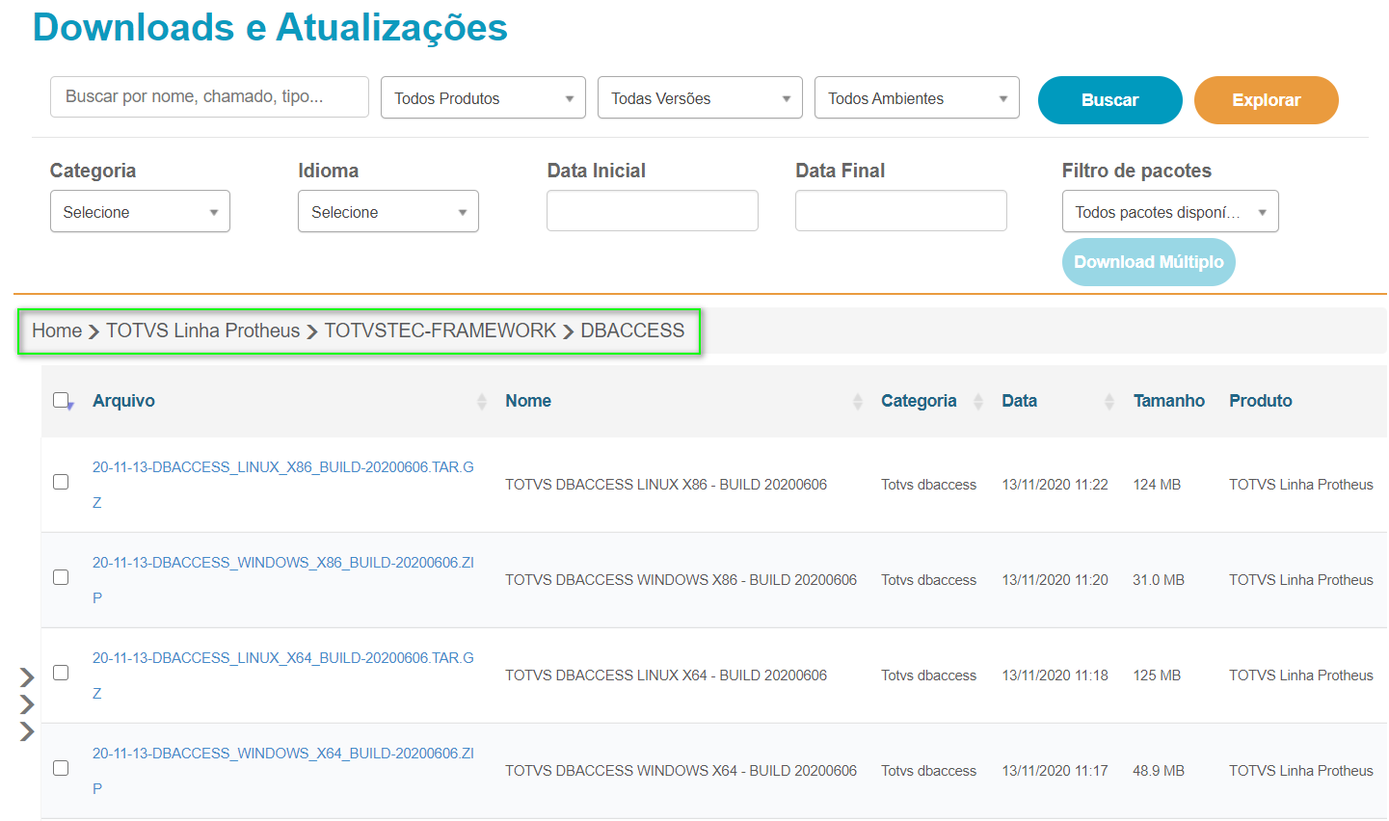1389x821 pixels.
Task: Open the DBACCESS_WINDOWS_X64 ZIP file link
Action: click(283, 771)
